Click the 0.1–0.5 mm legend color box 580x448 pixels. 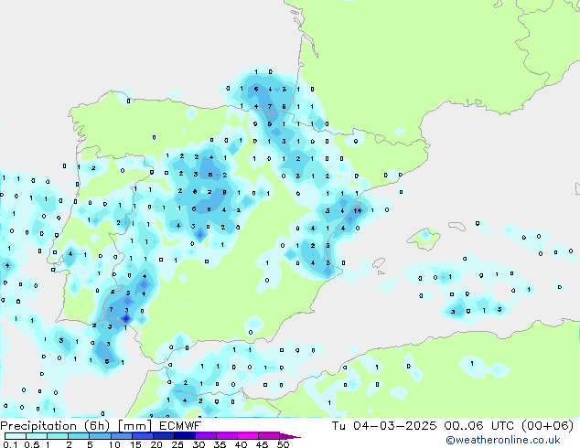[16, 436]
